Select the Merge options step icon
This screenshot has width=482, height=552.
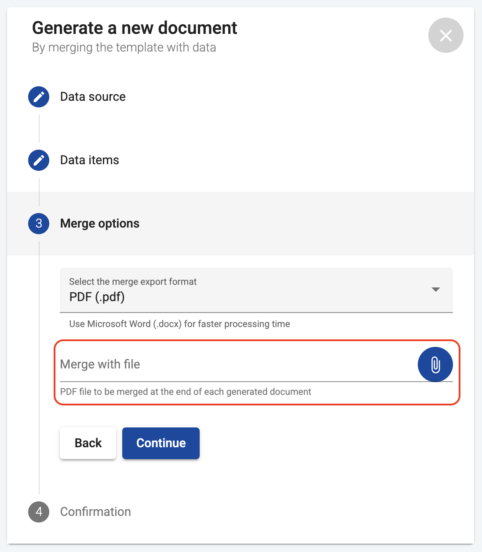click(38, 224)
